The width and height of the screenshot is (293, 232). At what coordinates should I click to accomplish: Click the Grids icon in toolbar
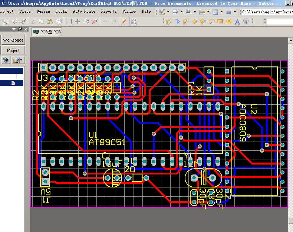coord(228,12)
